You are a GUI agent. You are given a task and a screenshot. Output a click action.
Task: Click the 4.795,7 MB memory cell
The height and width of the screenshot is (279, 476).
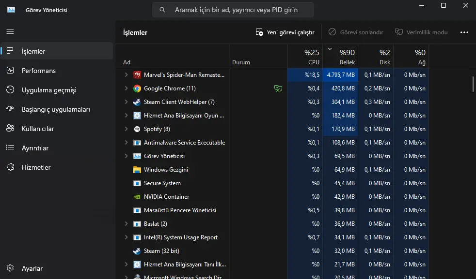pyautogui.click(x=340, y=75)
